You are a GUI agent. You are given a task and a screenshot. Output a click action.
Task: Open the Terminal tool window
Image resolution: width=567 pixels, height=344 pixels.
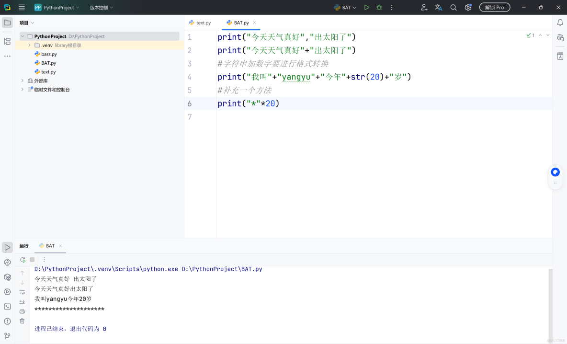point(7,307)
